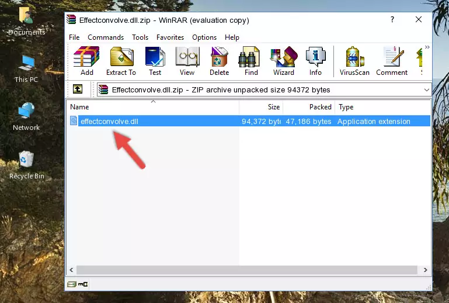The width and height of the screenshot is (449, 303).
Task: Click the drive icon in status bar
Action: pos(72,284)
